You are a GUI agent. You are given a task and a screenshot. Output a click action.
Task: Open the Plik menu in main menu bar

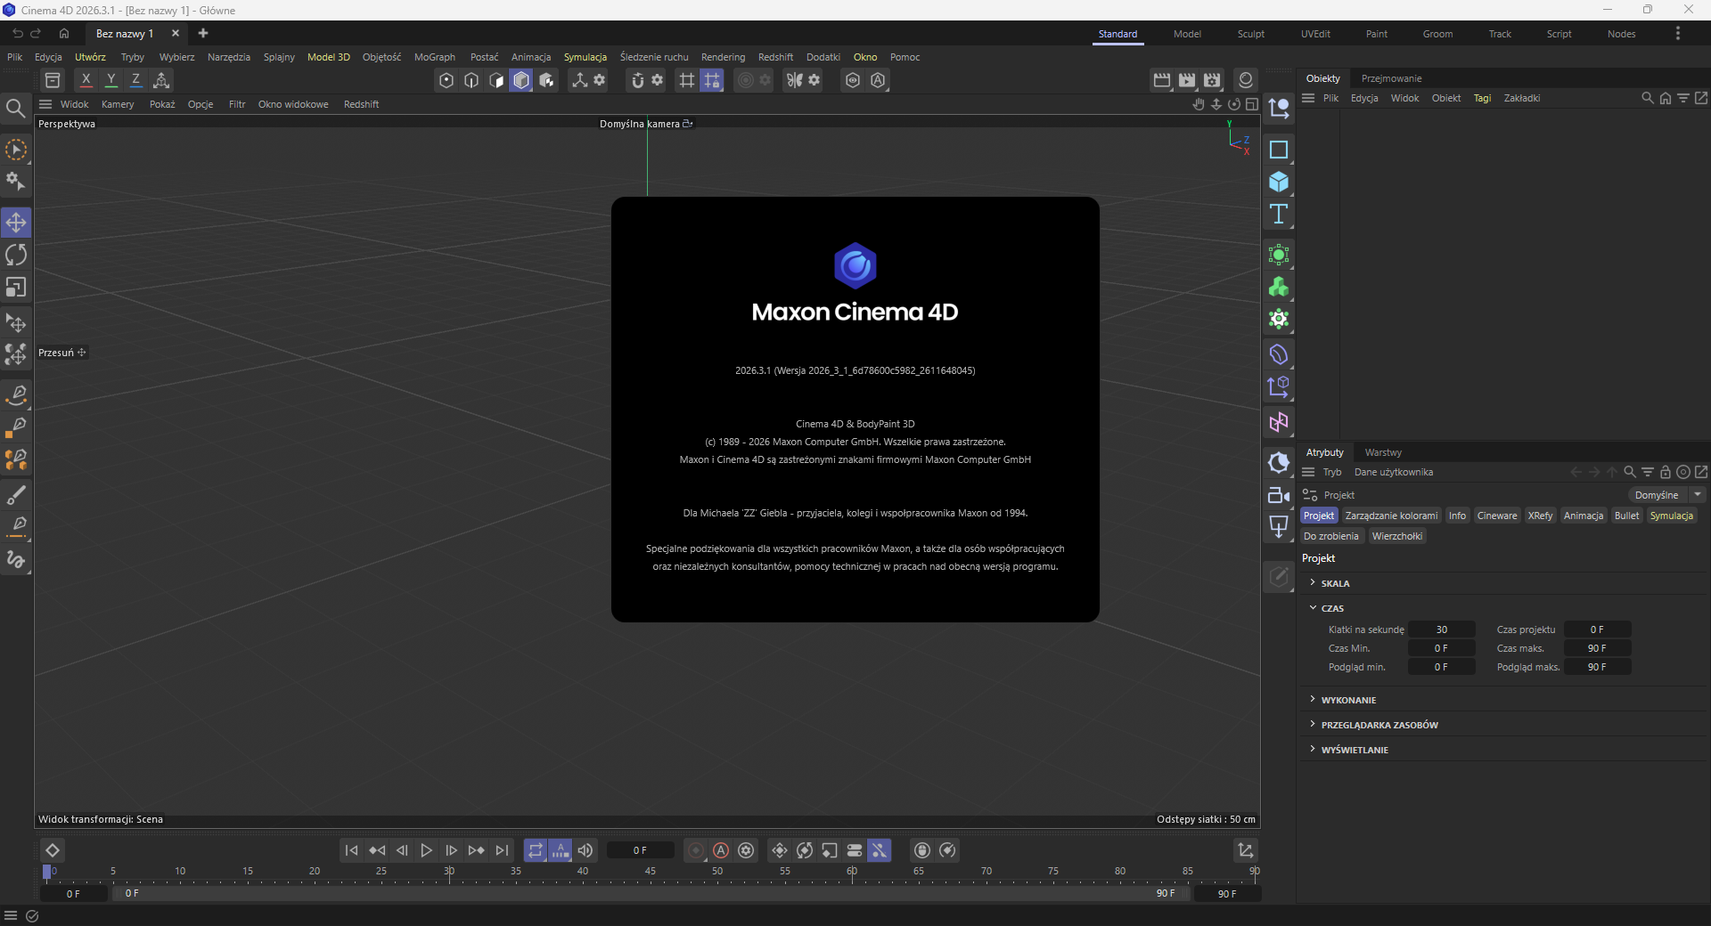pos(15,57)
